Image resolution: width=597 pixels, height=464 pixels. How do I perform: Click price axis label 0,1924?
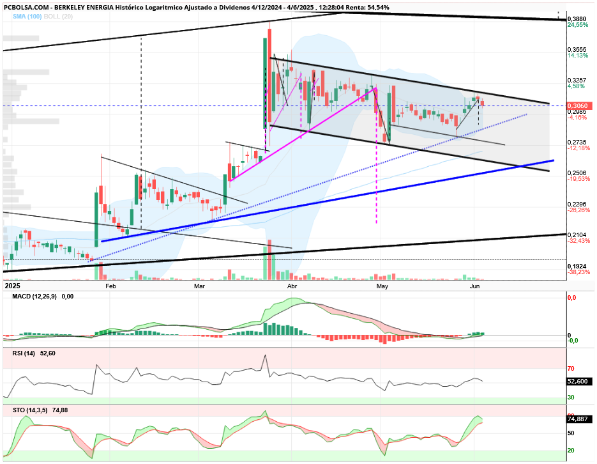(577, 267)
